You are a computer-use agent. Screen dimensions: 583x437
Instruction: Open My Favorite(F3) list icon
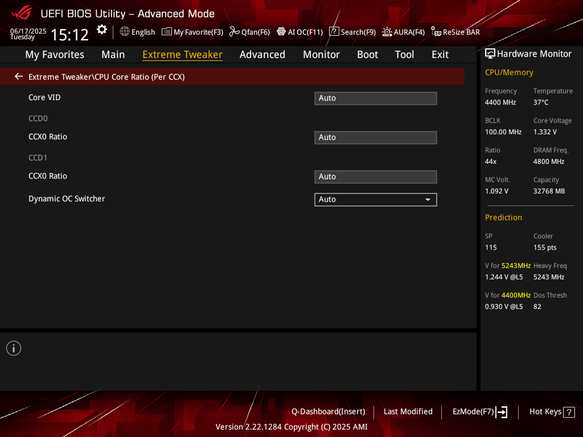pos(167,32)
